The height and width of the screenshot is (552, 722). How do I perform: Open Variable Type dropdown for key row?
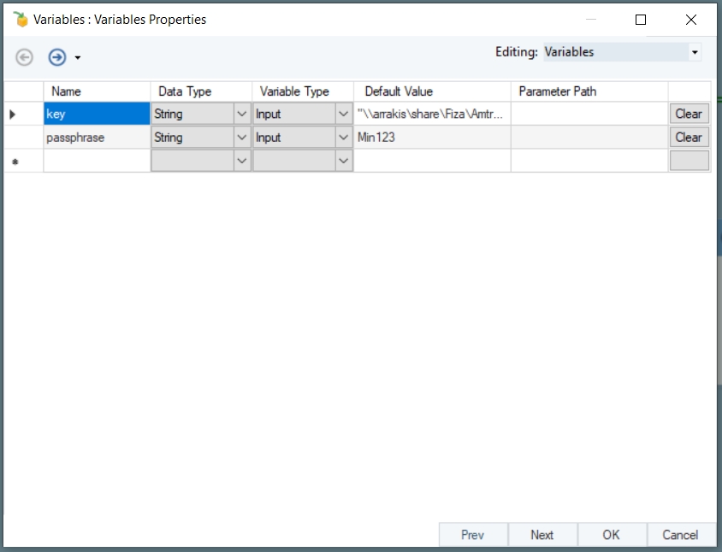pos(344,114)
